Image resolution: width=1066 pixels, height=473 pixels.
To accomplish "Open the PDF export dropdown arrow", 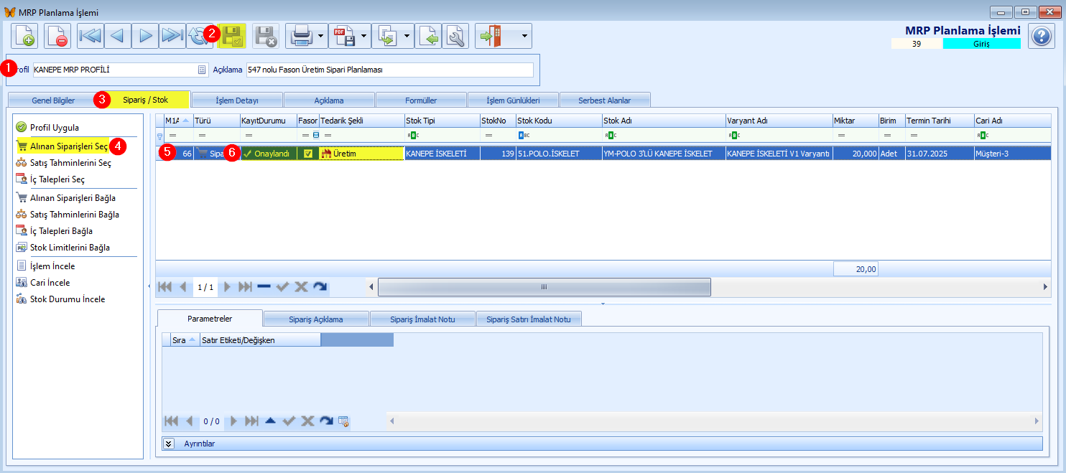I will click(x=364, y=35).
